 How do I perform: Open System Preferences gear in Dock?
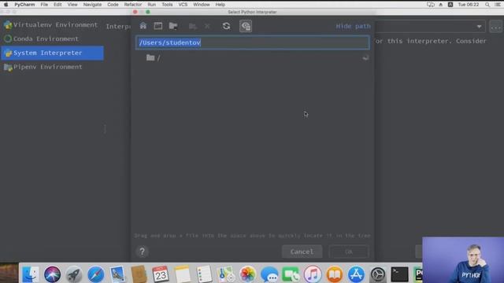(x=378, y=274)
